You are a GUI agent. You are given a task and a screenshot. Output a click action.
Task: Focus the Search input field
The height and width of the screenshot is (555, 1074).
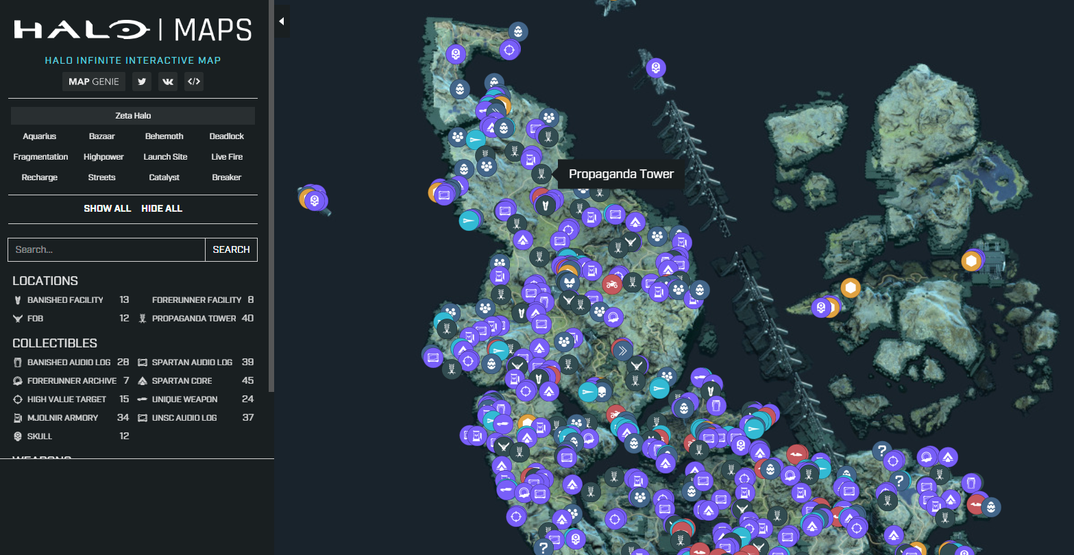(x=106, y=249)
